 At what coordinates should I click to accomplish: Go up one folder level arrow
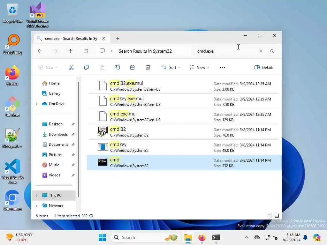click(x=71, y=51)
